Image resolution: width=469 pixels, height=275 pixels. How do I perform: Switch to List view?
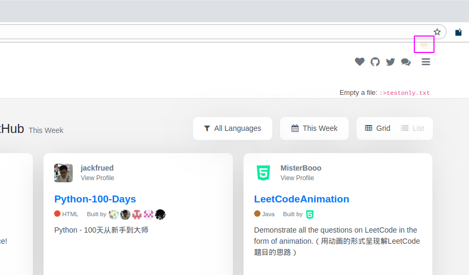pyautogui.click(x=412, y=128)
